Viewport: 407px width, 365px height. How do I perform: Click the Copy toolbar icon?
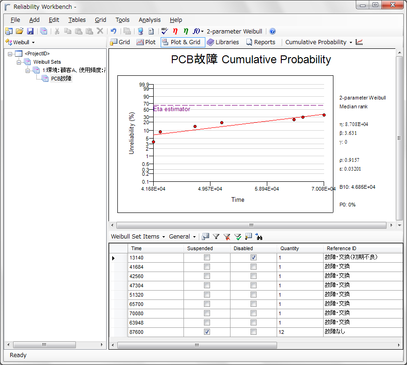point(68,31)
